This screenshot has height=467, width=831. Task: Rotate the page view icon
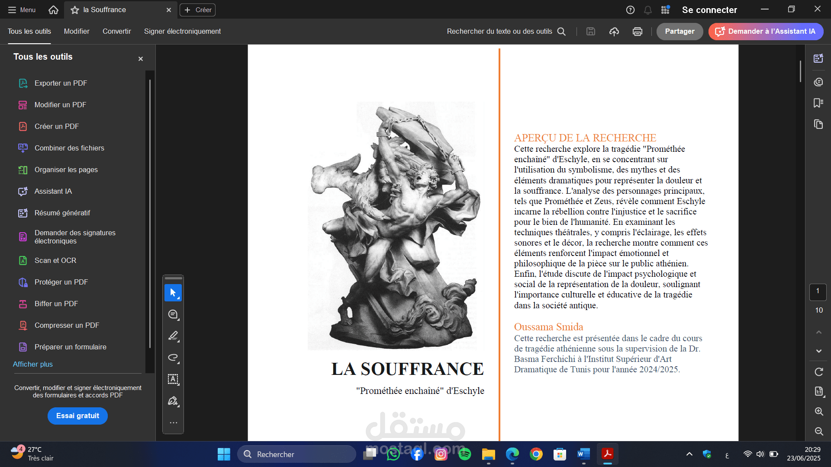(818, 371)
